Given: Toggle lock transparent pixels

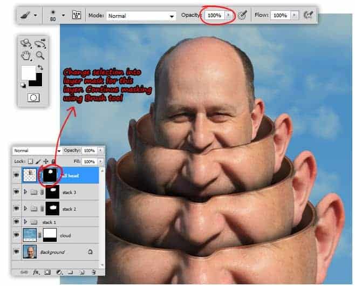Looking at the screenshot, I should [30, 161].
